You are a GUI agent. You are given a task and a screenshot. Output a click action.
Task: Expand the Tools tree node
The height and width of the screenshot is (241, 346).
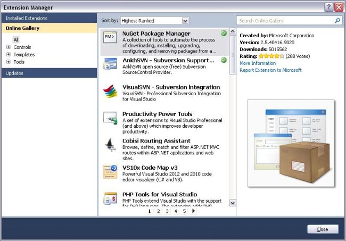coord(9,62)
